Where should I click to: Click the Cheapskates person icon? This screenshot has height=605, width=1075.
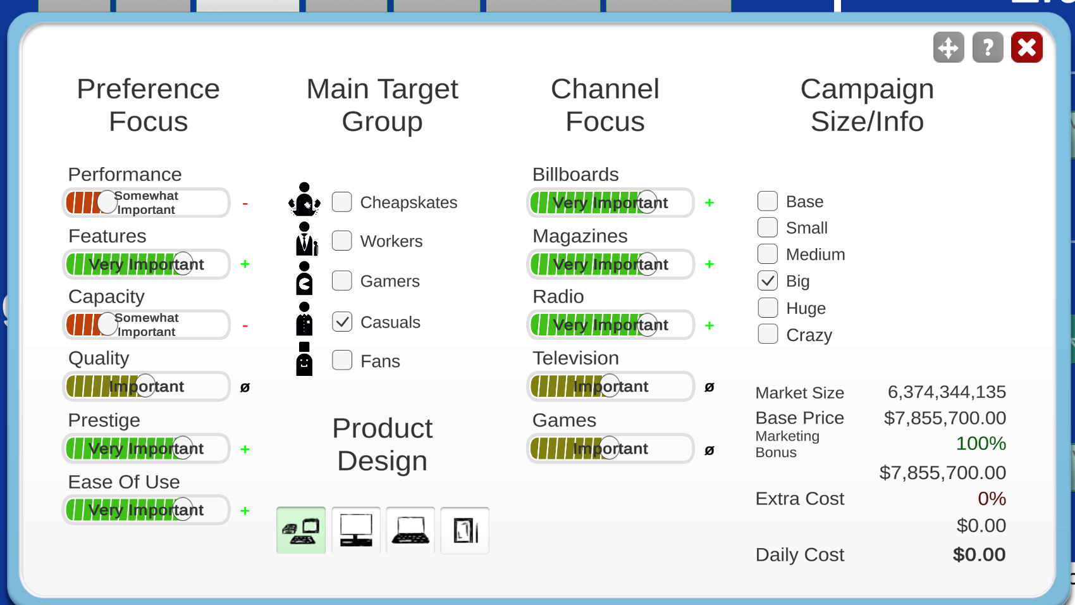coord(304,199)
